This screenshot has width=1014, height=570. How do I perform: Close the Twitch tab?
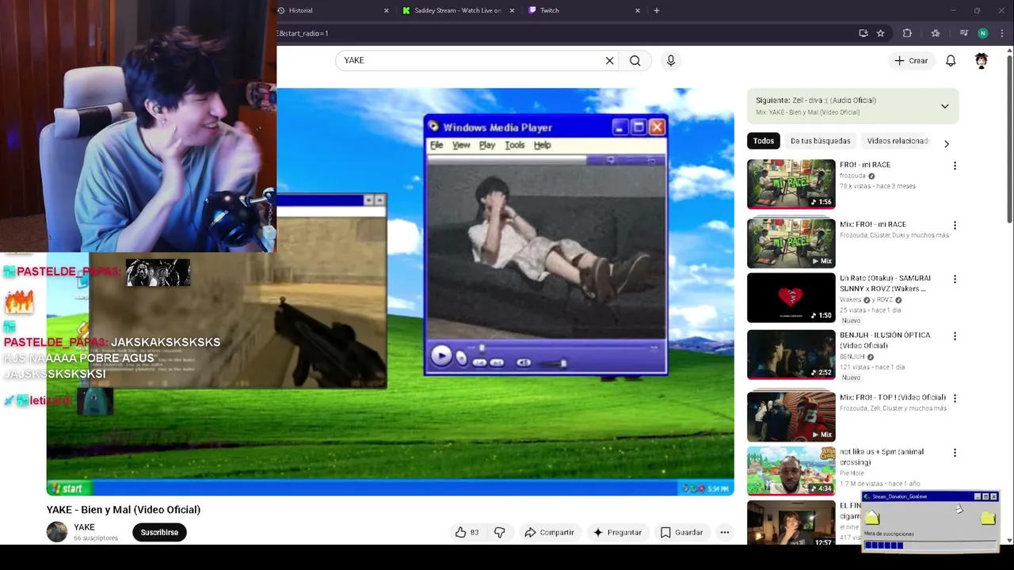tap(638, 10)
